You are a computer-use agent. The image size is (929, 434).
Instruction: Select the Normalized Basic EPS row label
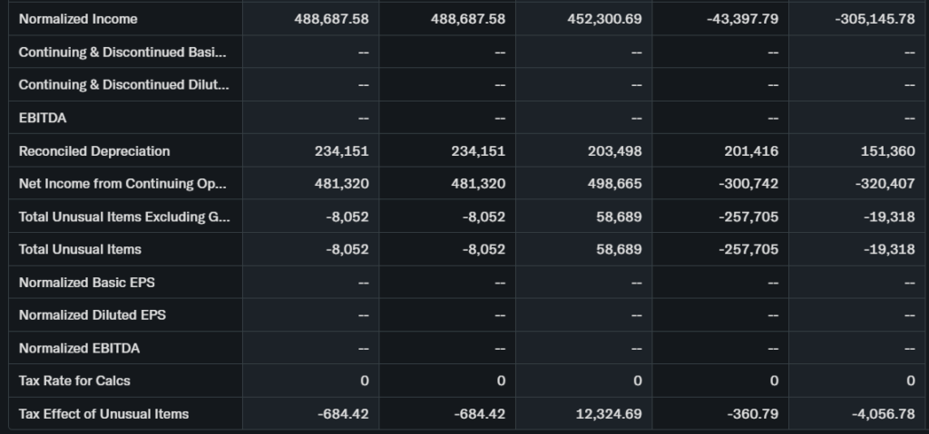[87, 283]
